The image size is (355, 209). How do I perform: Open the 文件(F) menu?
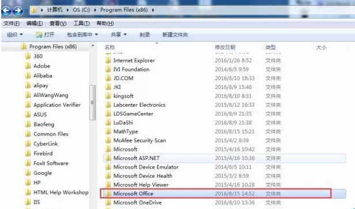pos(12,23)
